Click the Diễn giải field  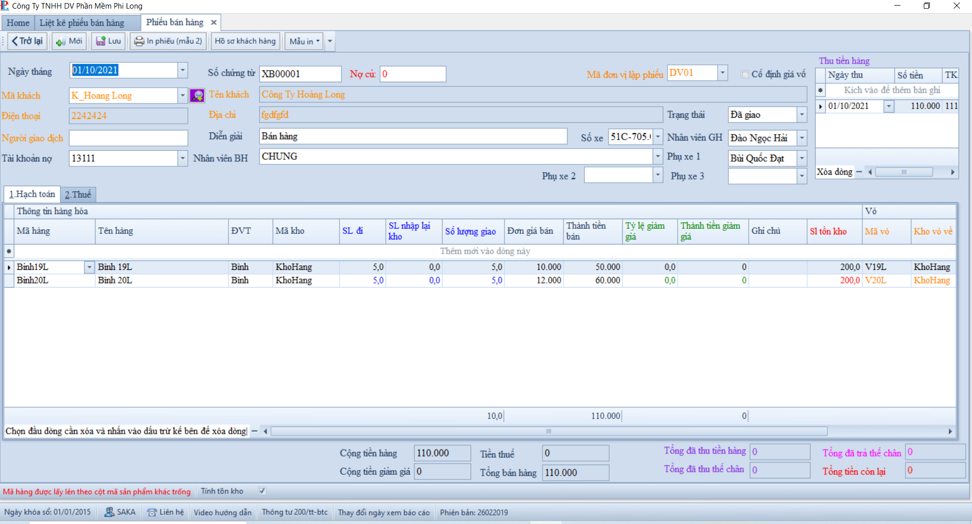pyautogui.click(x=413, y=136)
